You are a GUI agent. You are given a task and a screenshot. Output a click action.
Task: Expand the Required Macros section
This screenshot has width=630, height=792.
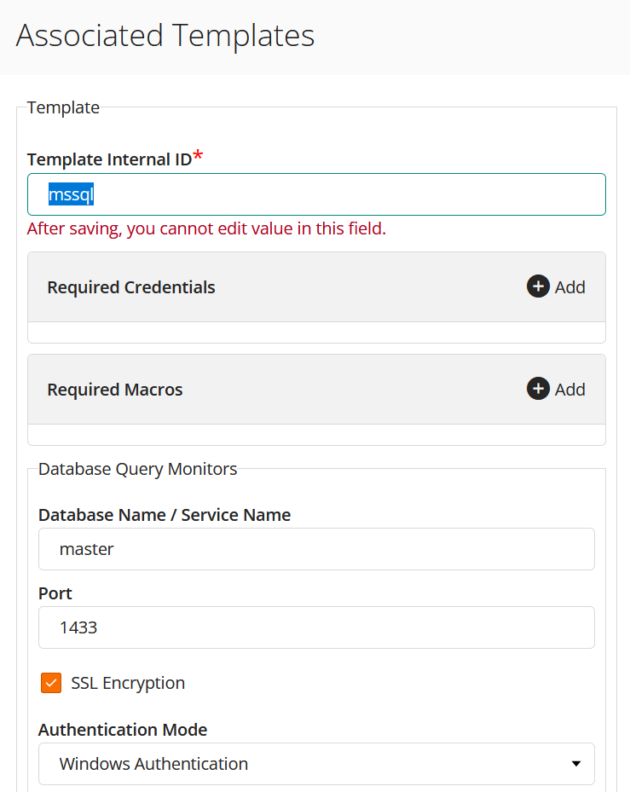coord(555,389)
